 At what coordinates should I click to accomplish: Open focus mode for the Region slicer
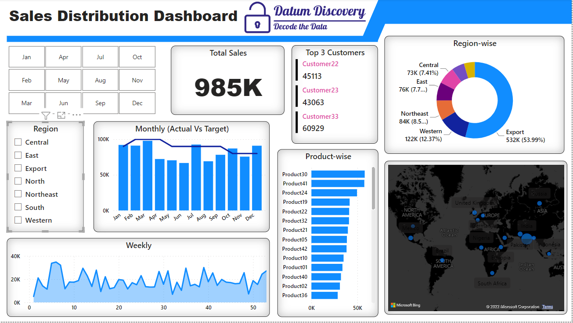pos(61,115)
